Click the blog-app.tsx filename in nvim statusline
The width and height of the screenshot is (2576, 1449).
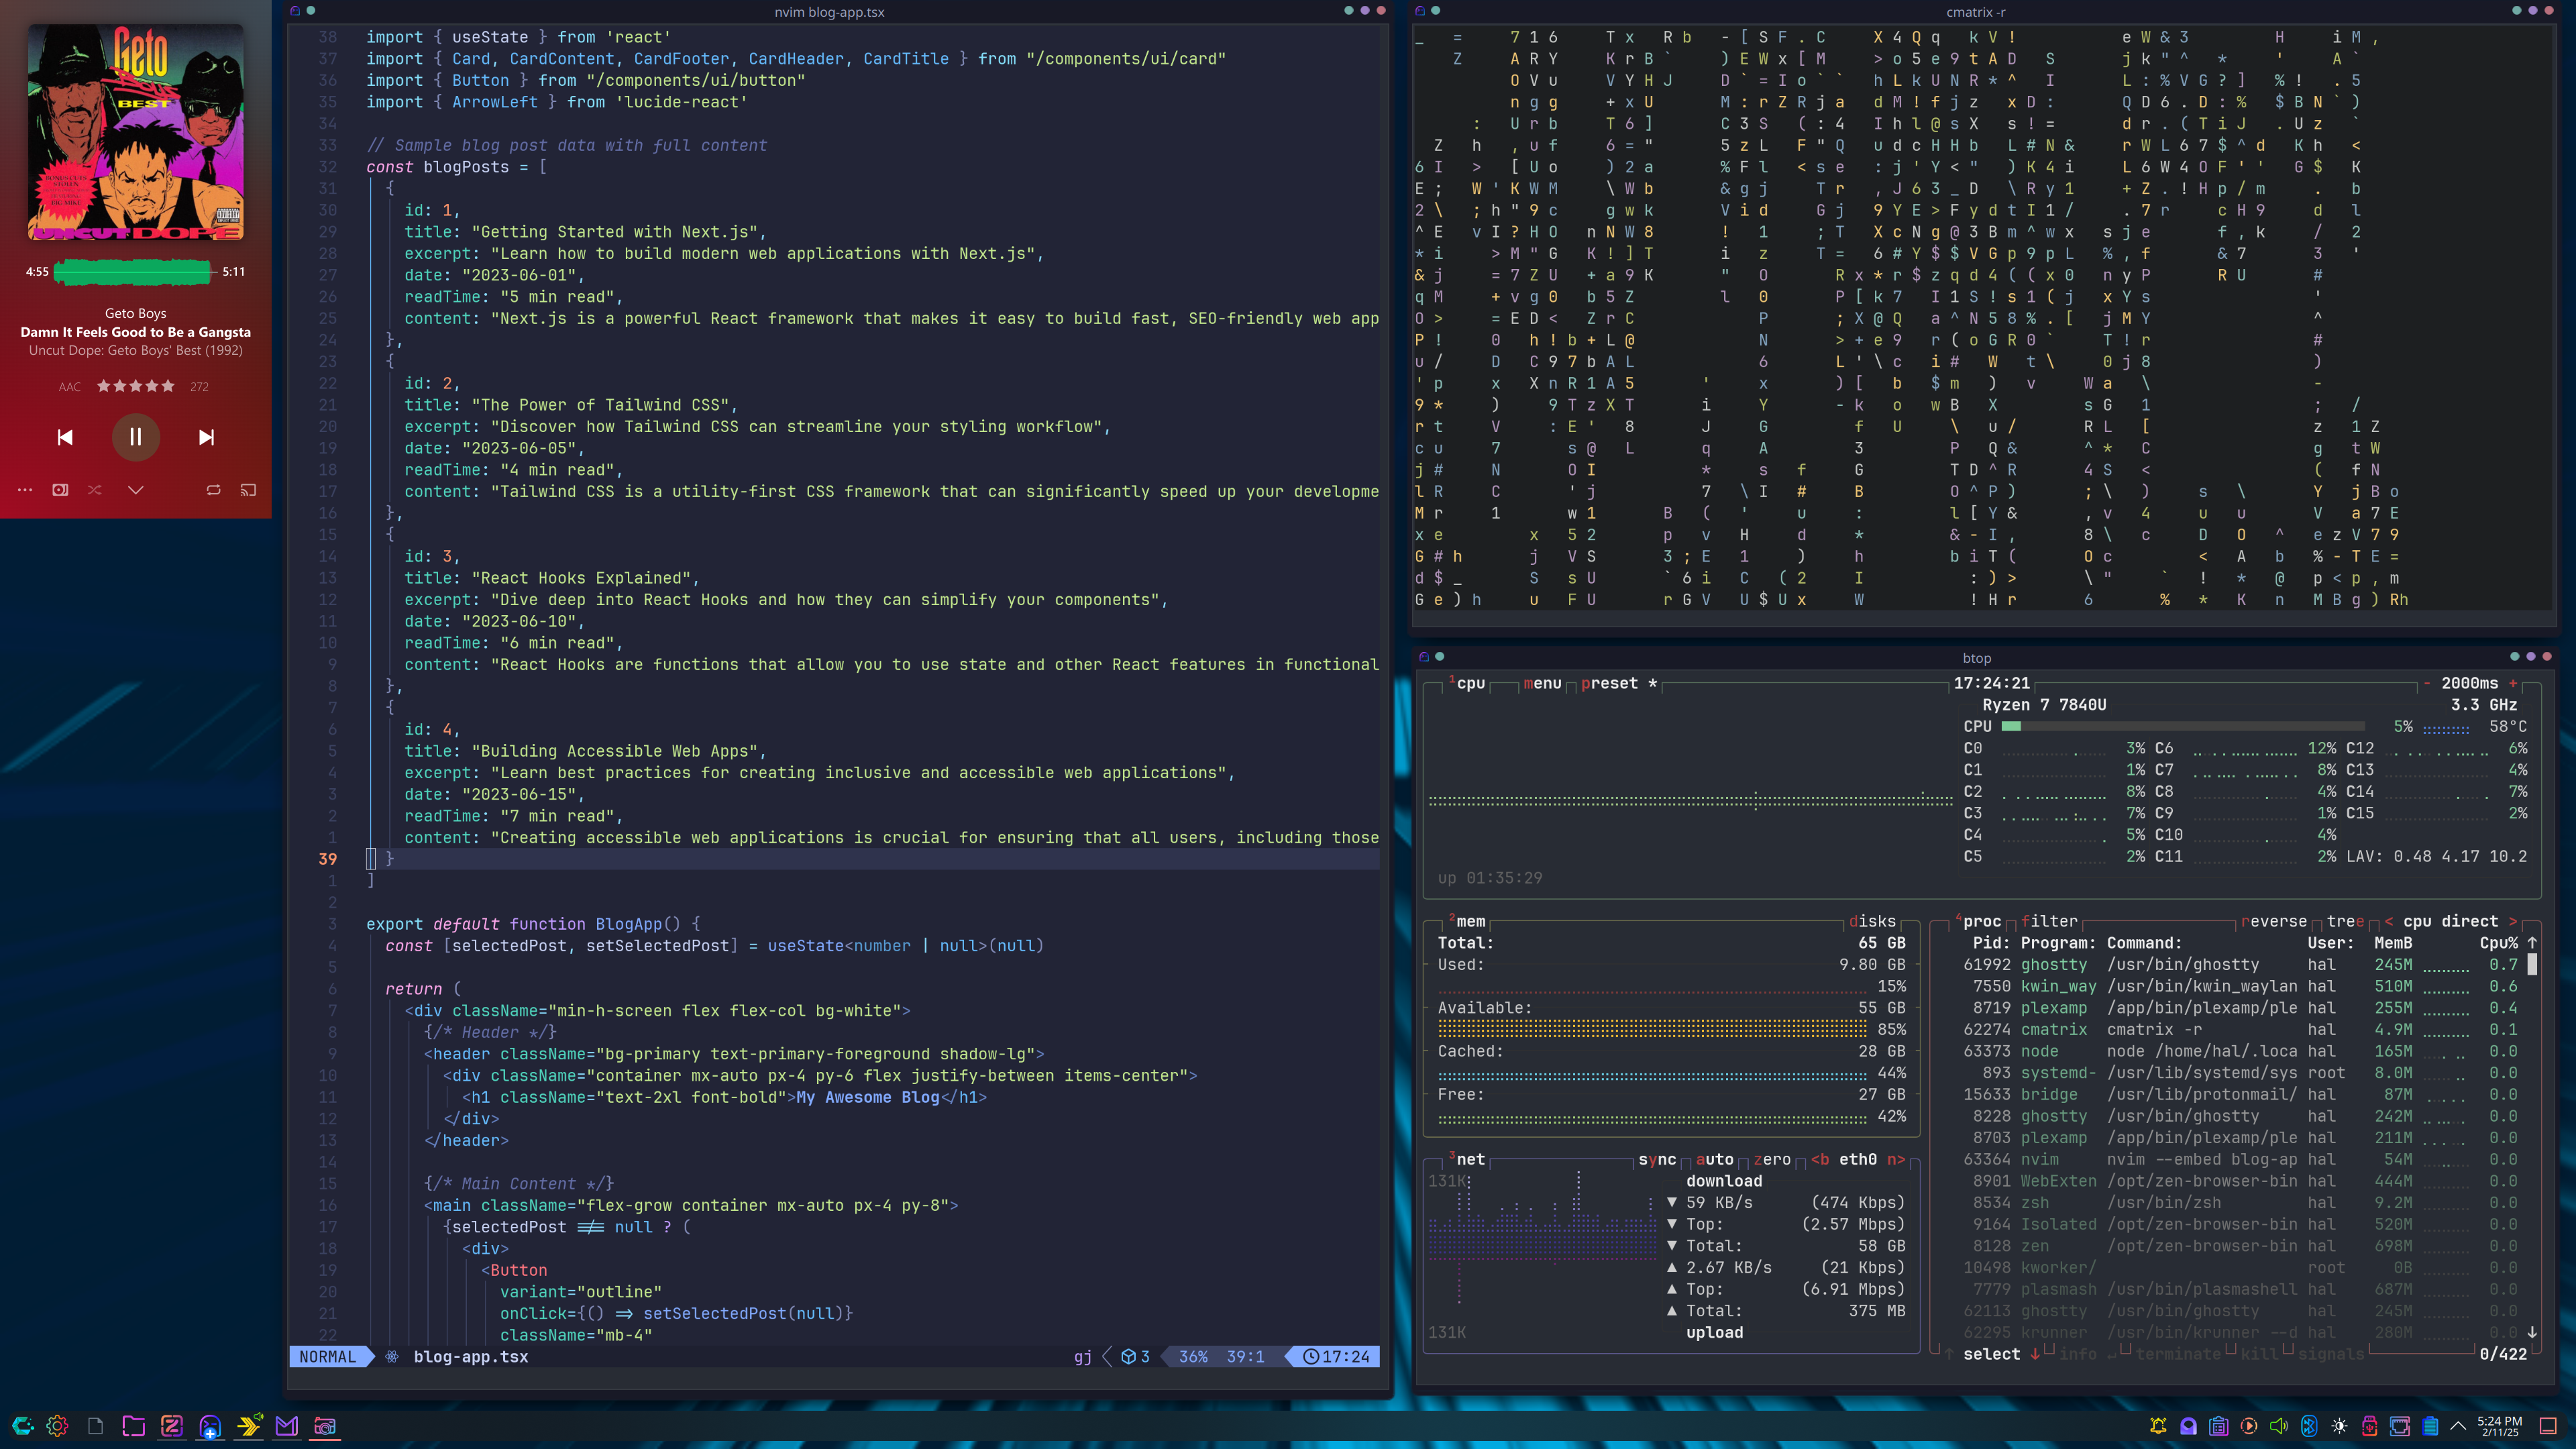pos(471,1357)
